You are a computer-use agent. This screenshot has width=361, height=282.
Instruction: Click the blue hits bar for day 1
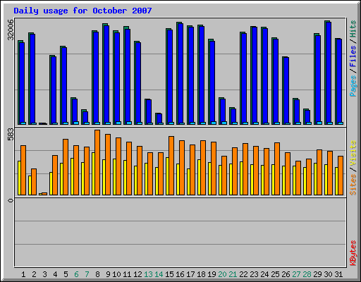click(22, 82)
